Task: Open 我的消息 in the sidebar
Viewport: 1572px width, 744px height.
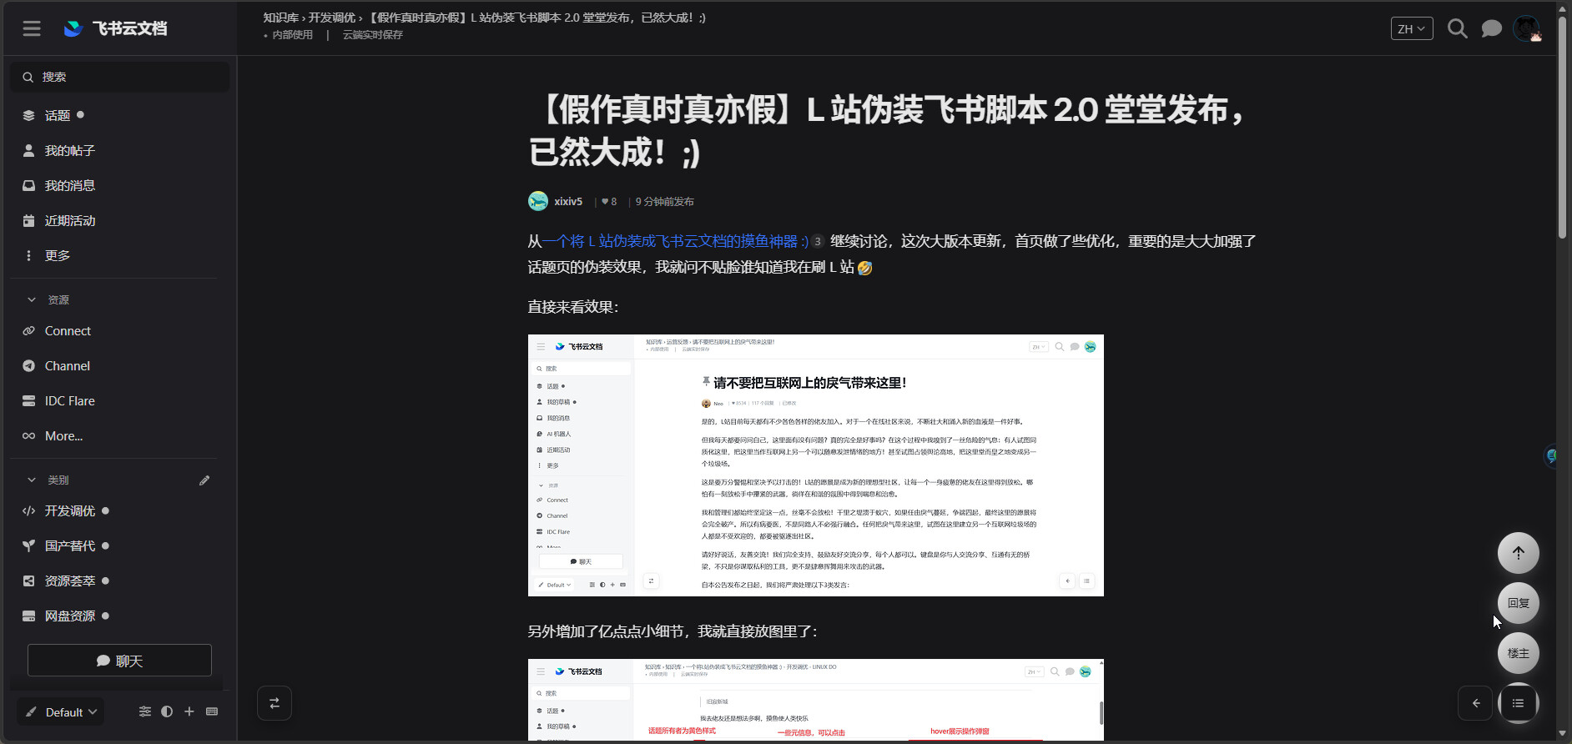Action: 70,185
